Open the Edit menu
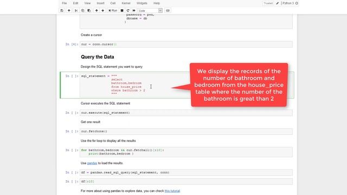The height and width of the screenshot is (195, 347). (75, 3)
